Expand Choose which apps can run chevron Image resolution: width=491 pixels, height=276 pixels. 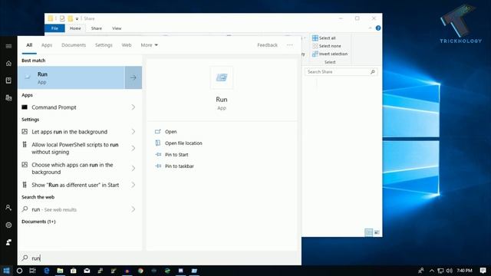(133, 169)
